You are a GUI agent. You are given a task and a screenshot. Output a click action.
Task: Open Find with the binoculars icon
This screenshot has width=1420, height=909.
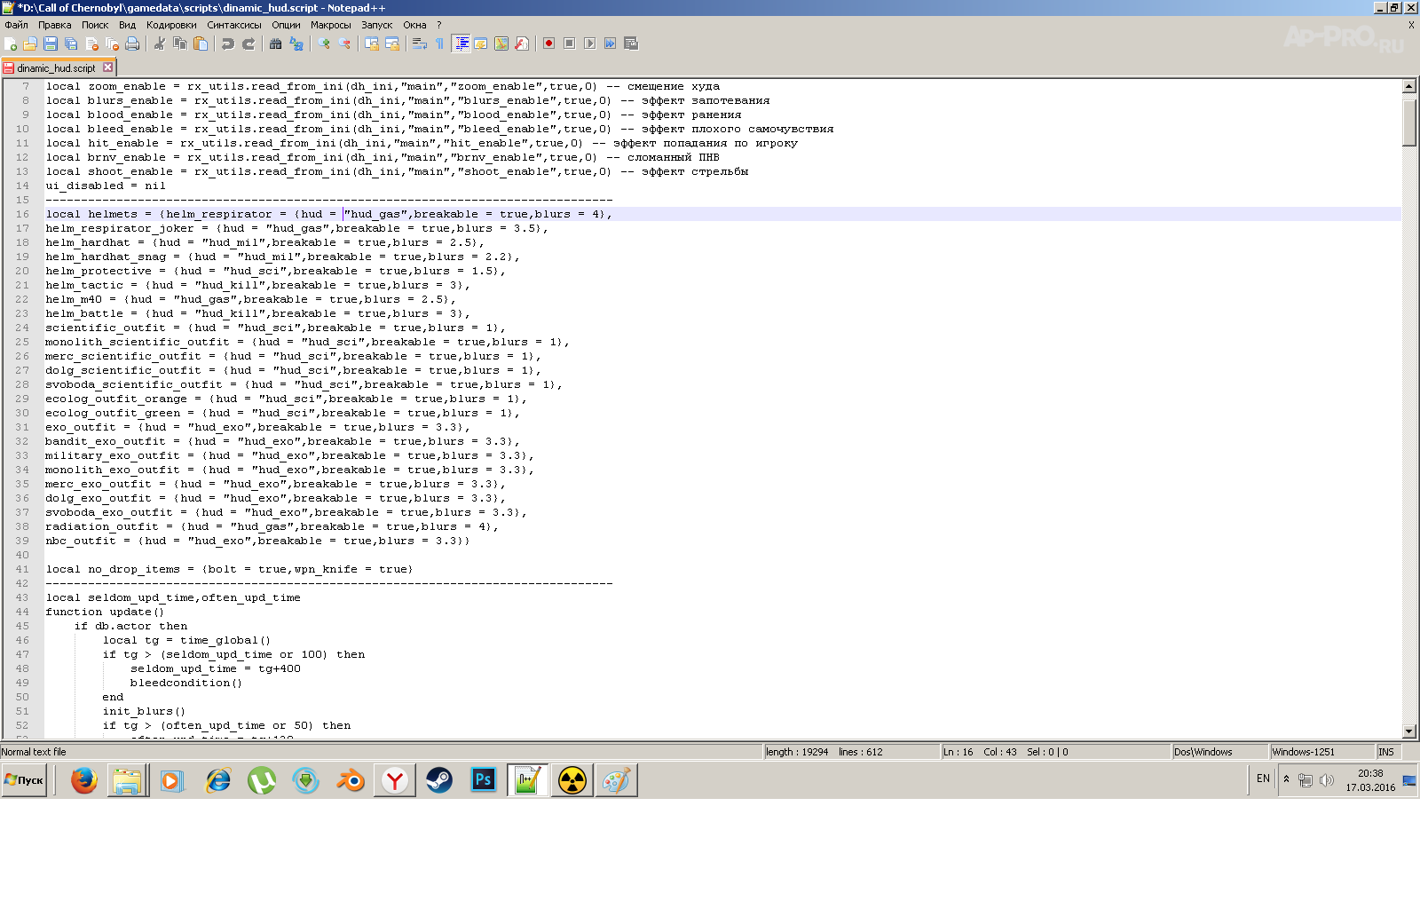pos(276,43)
